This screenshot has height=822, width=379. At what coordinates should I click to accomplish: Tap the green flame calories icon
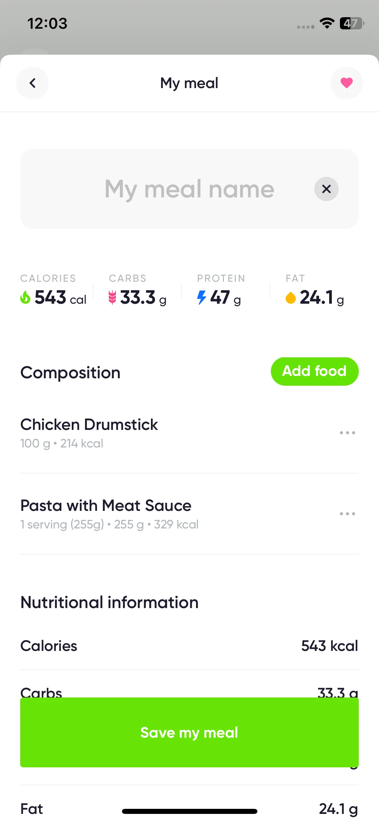click(25, 298)
